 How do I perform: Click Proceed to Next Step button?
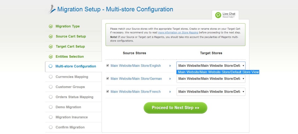tap(175, 108)
